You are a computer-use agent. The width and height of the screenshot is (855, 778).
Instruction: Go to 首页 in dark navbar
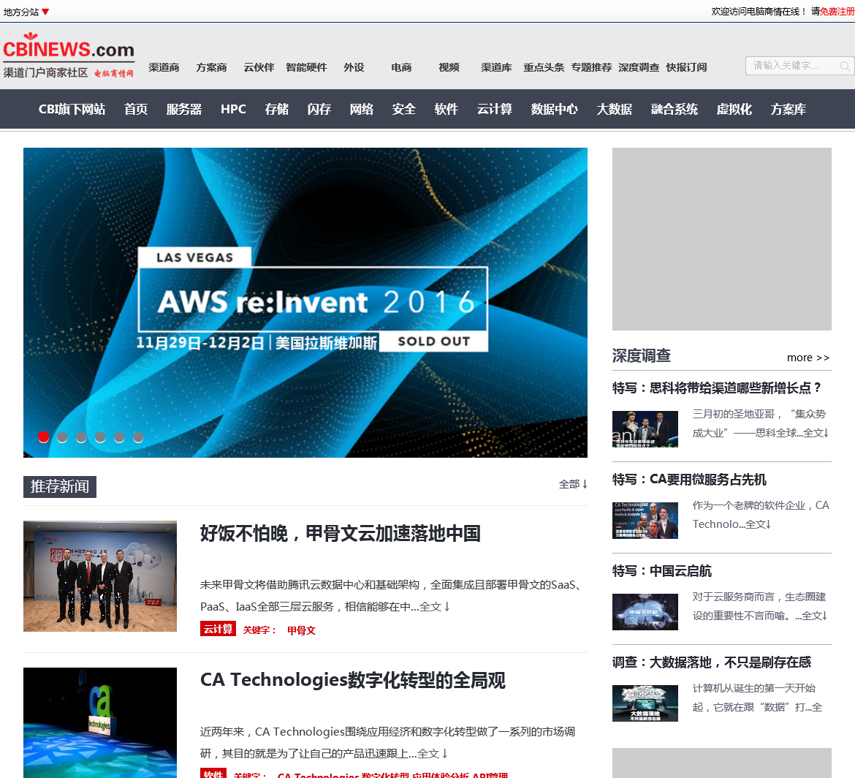[136, 109]
